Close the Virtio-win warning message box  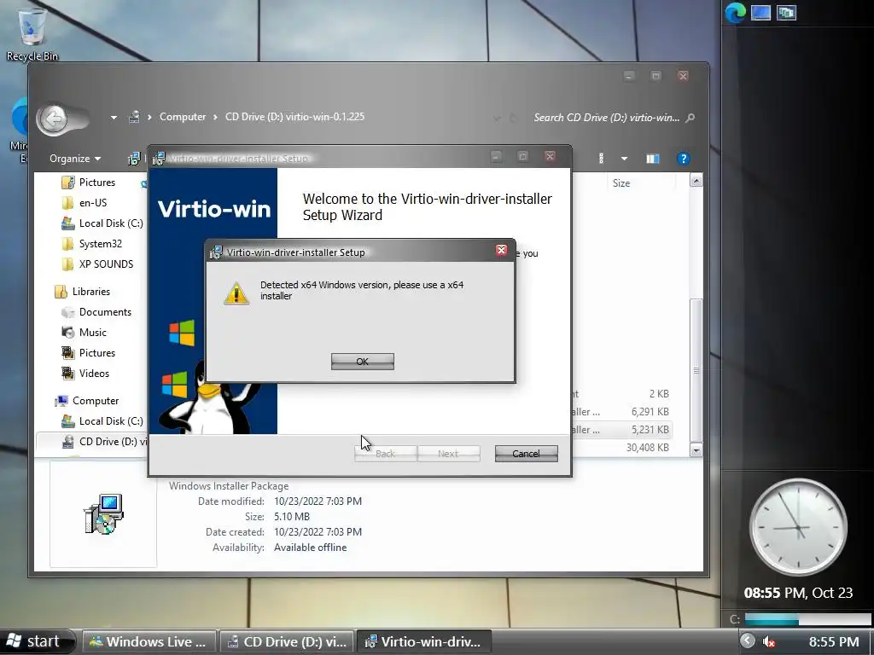point(501,251)
